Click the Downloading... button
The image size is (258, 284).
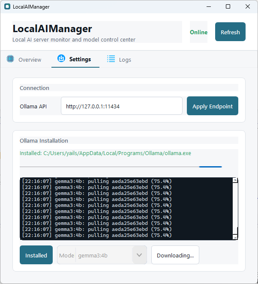[x=175, y=255]
